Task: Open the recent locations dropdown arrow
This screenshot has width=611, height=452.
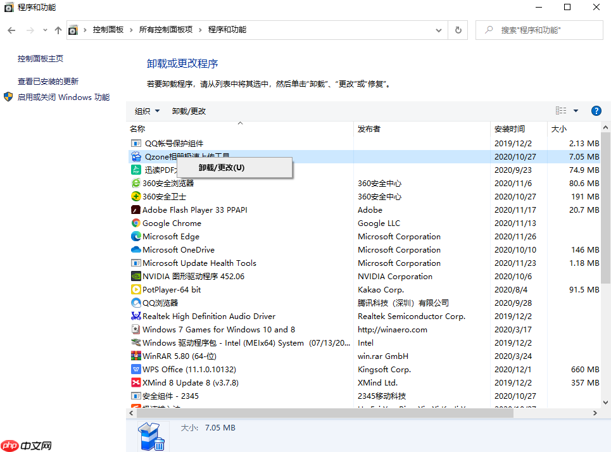Action: point(45,30)
